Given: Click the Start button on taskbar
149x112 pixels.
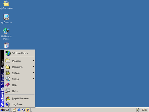Looking at the screenshot, I should point(5,110).
